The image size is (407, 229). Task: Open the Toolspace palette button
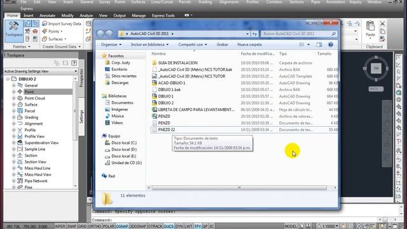pos(13,31)
